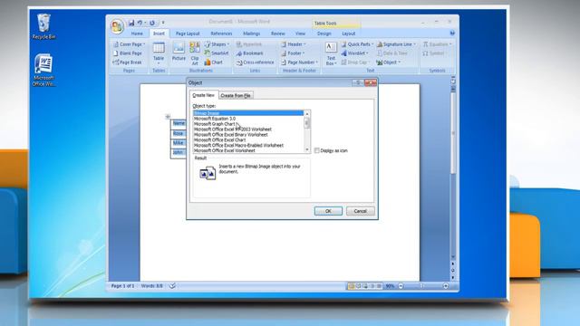This screenshot has height=326, width=580.
Task: Click Cancel in Object dialog
Action: pyautogui.click(x=361, y=211)
